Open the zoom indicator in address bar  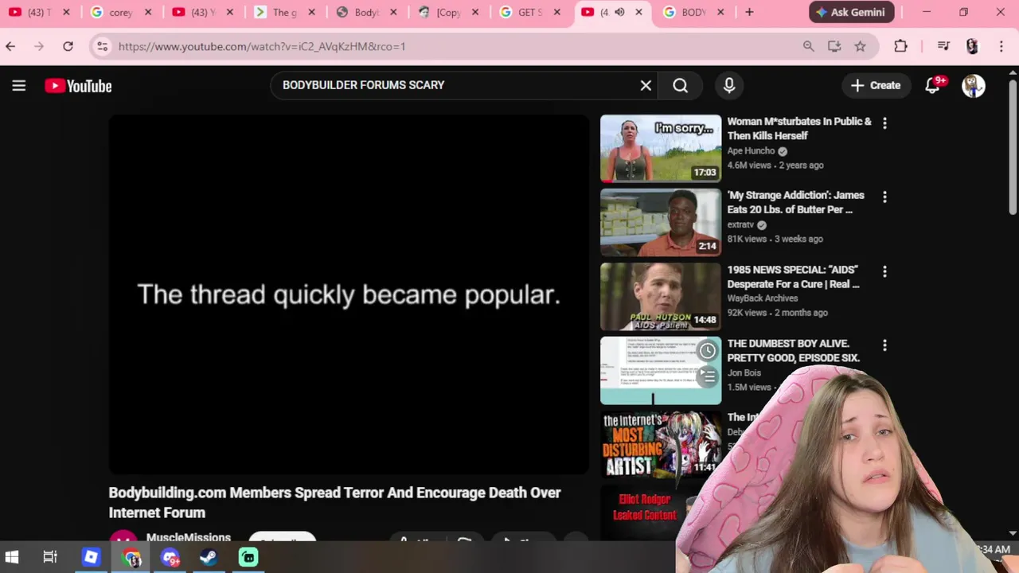pos(808,46)
